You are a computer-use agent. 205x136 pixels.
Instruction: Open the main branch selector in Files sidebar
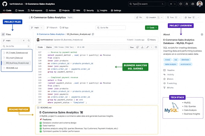(x=11, y=41)
